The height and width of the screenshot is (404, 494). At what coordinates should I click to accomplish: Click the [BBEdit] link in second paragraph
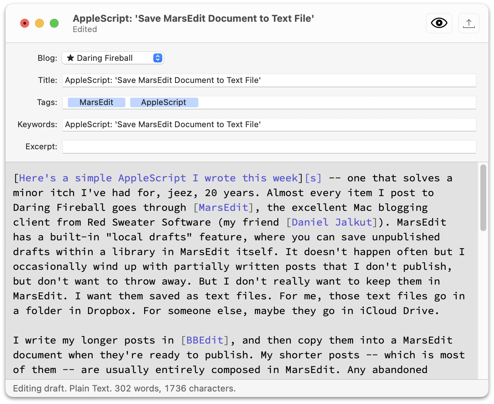click(x=205, y=340)
